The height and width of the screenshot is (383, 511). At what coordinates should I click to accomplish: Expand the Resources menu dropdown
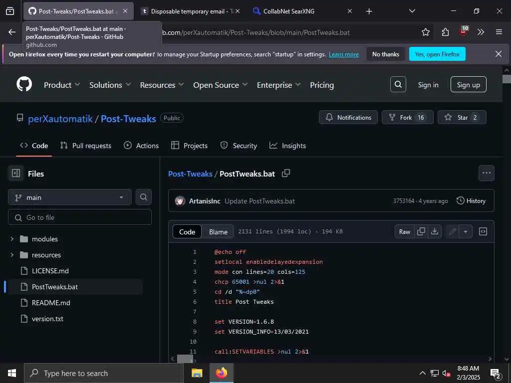pyautogui.click(x=162, y=85)
